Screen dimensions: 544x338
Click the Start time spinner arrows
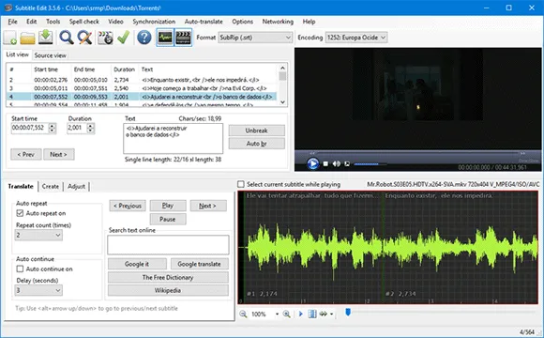click(x=52, y=128)
